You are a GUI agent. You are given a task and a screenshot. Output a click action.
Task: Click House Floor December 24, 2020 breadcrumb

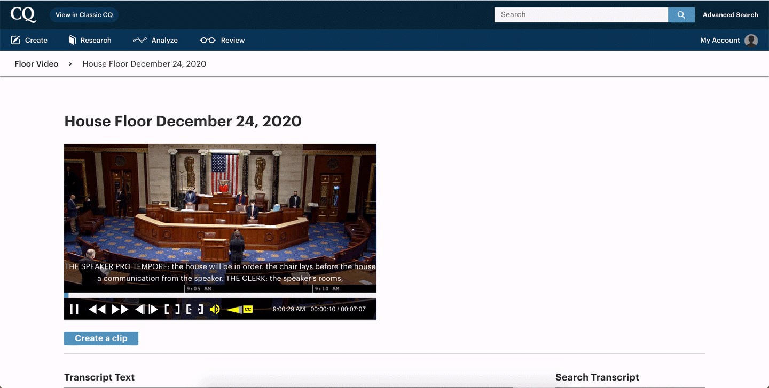point(144,64)
